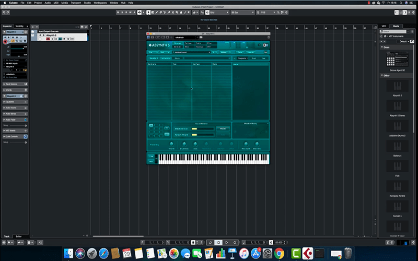Expand the MIDI Inserts inspector section

click(x=15, y=130)
